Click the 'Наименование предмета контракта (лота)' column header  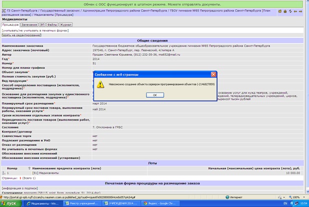click(66, 168)
